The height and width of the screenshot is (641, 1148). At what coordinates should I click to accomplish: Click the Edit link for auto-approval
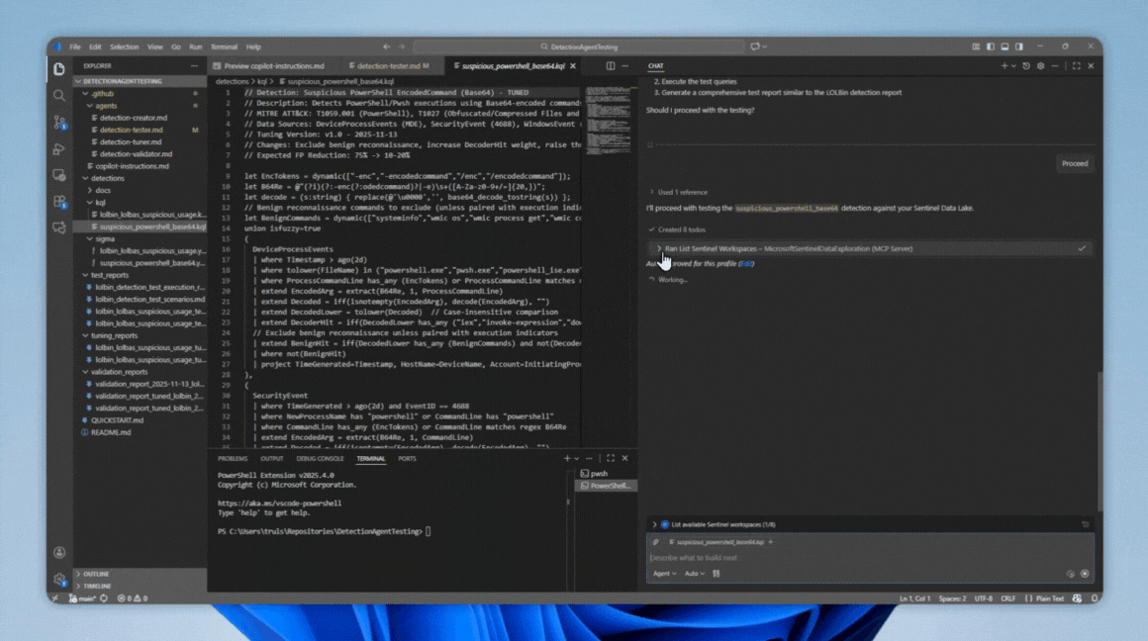pyautogui.click(x=746, y=264)
